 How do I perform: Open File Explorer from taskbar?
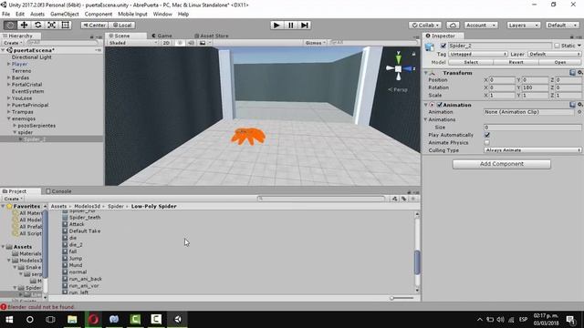[72, 320]
